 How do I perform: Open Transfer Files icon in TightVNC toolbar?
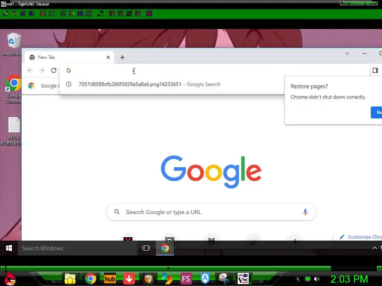coord(100,13)
